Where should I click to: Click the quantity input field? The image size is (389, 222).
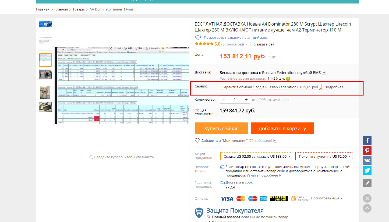[x=235, y=100]
